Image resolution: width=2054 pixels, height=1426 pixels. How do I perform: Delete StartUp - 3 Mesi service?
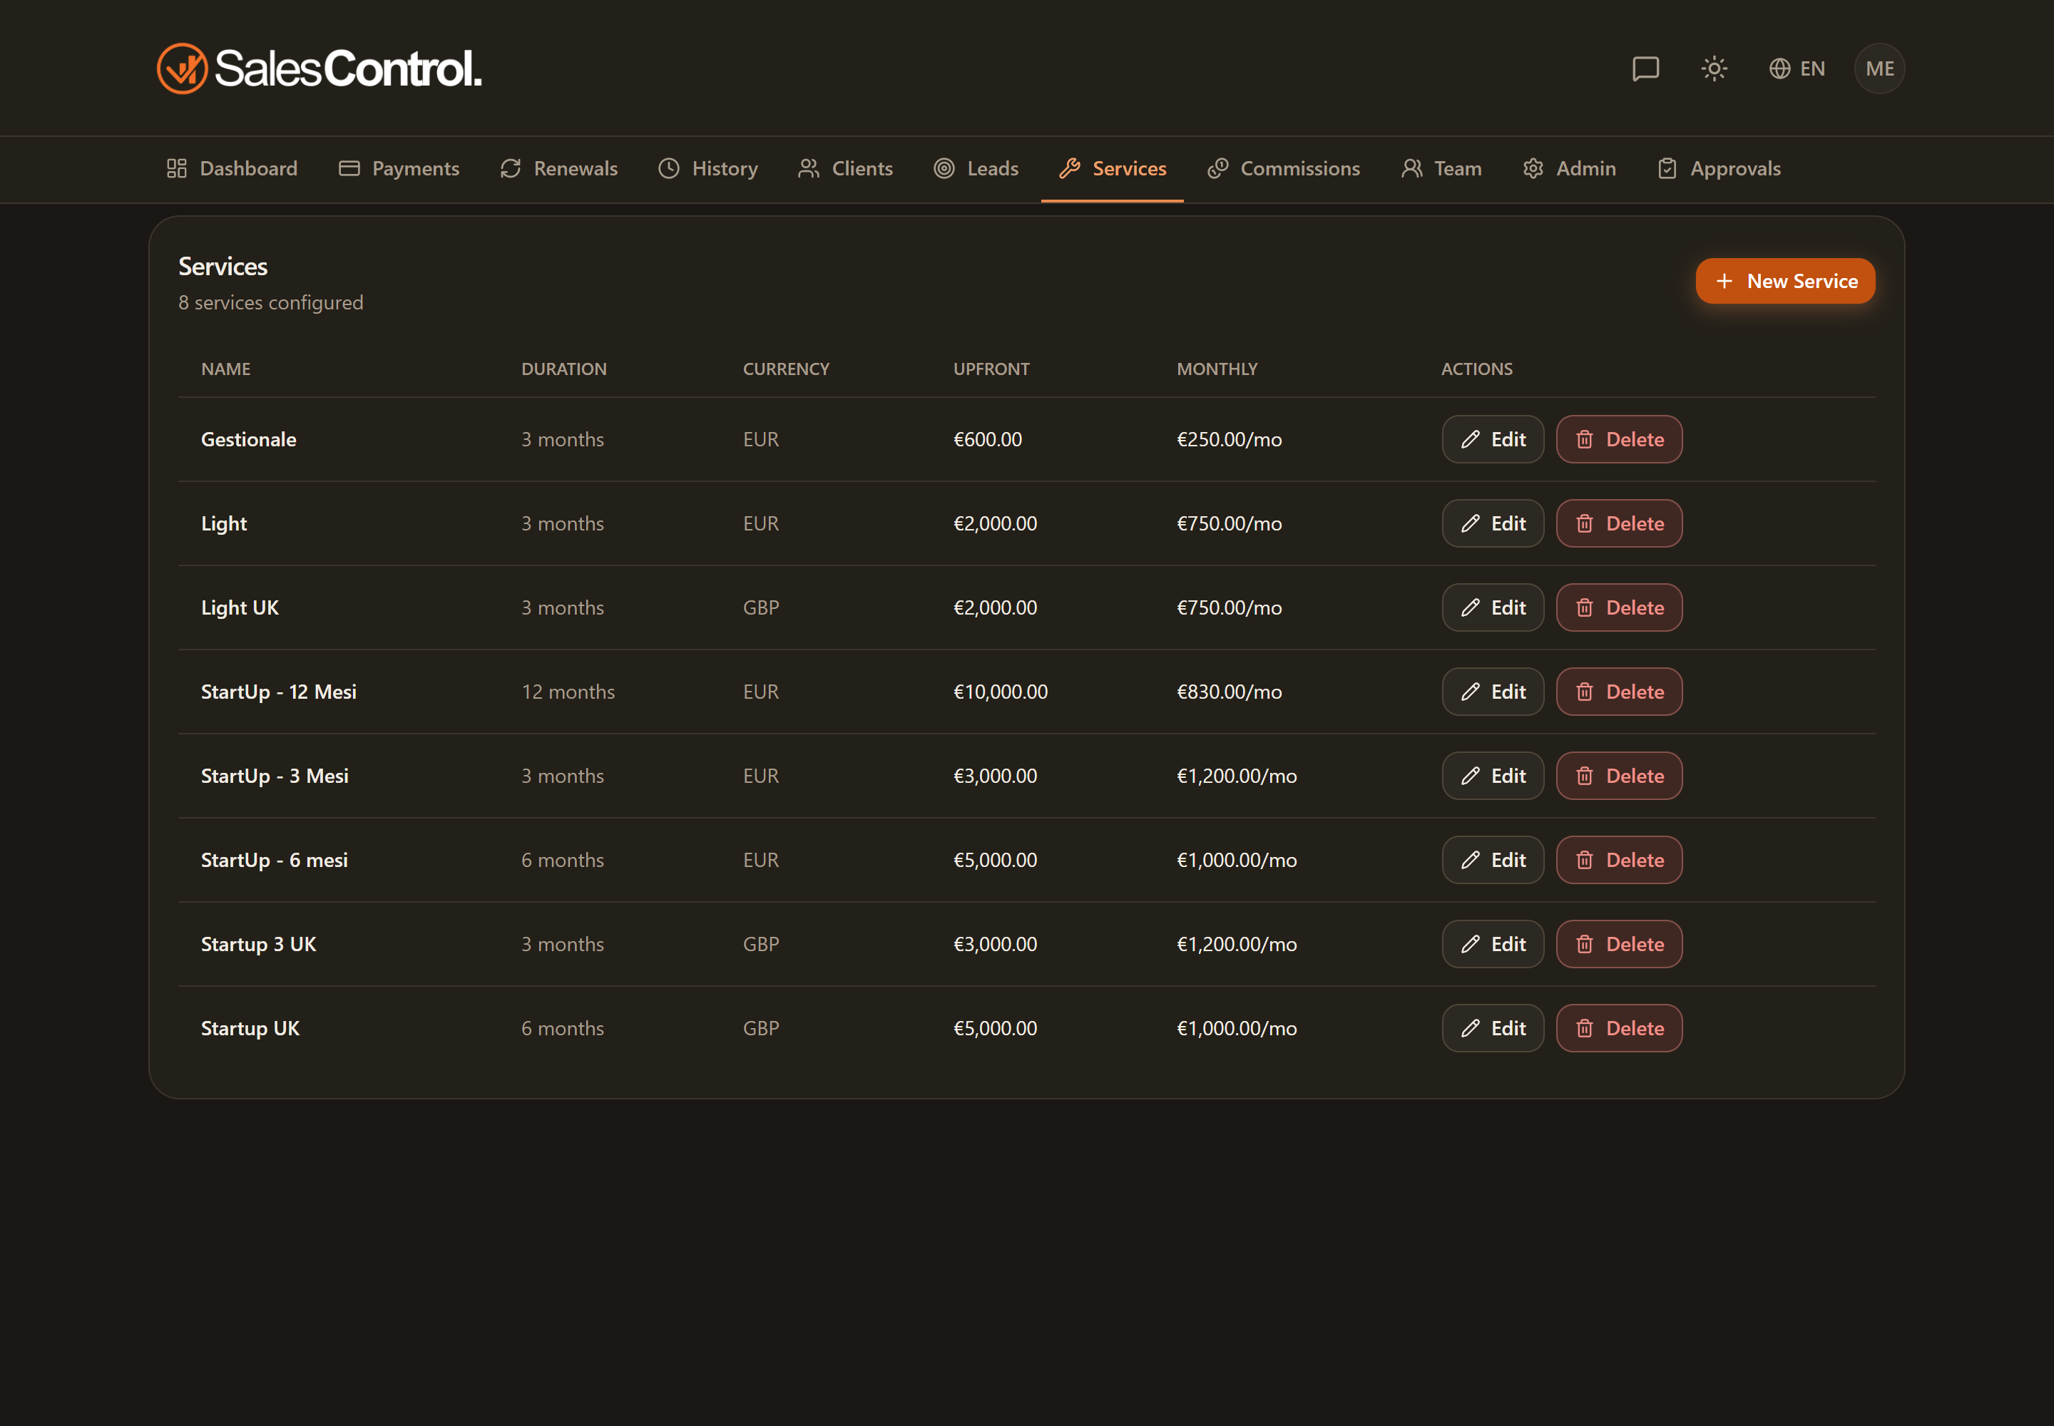1619,776
